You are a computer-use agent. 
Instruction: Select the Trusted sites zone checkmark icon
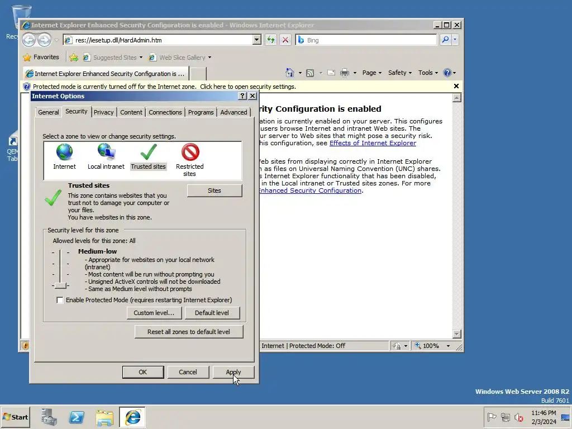[149, 152]
